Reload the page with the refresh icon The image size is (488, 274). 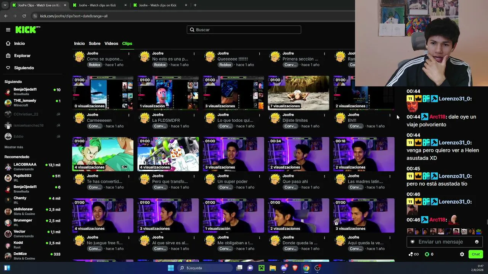[24, 16]
